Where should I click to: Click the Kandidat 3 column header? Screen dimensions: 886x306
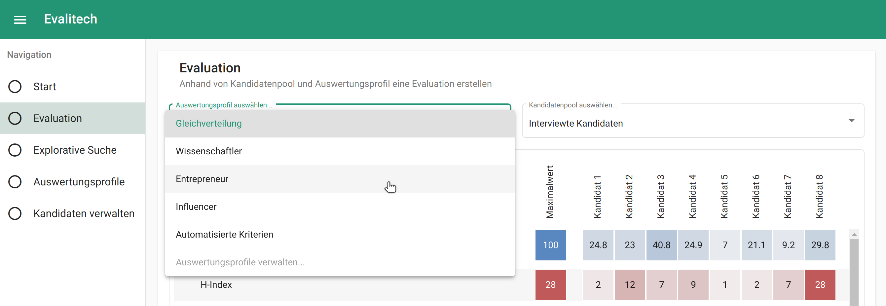point(661,197)
